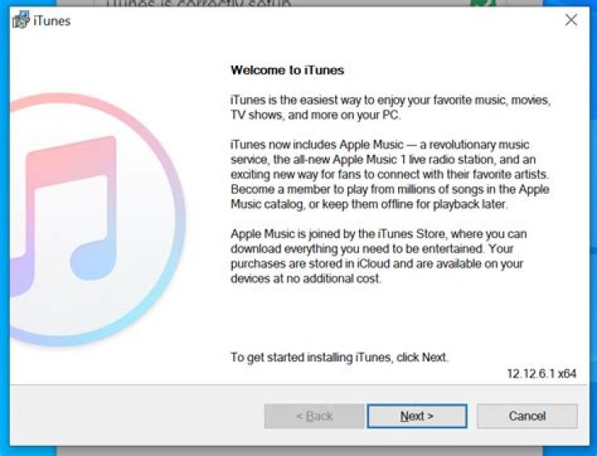Click the disabled < Back button
This screenshot has width=597, height=456.
click(314, 416)
